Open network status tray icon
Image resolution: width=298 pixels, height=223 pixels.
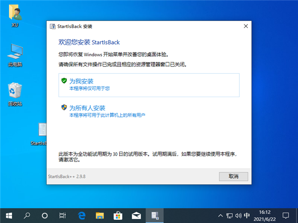coord(229,216)
